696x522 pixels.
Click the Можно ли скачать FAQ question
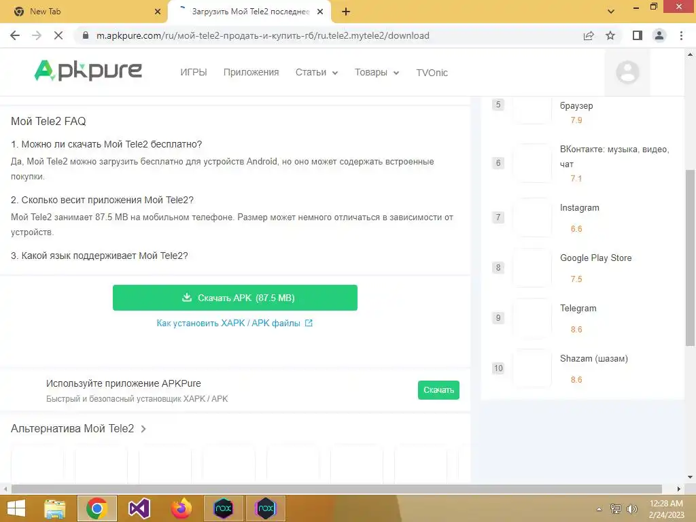[x=107, y=144]
